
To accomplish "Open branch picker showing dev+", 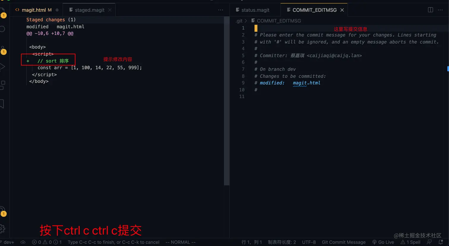I will click(x=7, y=242).
